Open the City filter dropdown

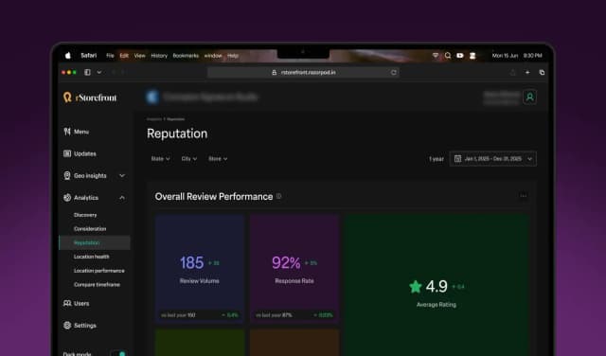pos(189,159)
